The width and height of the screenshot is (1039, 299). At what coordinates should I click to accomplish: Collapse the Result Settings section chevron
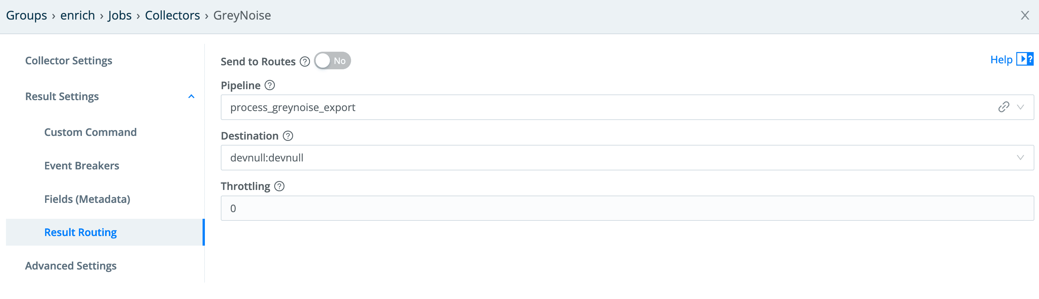point(192,96)
